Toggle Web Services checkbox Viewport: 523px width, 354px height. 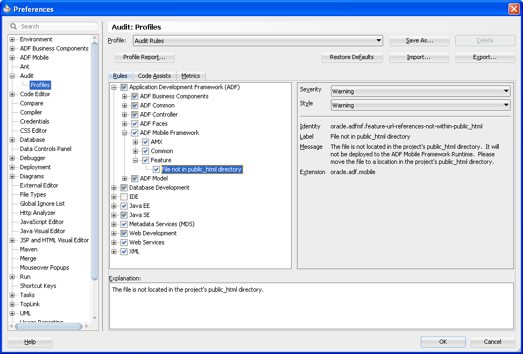point(124,242)
